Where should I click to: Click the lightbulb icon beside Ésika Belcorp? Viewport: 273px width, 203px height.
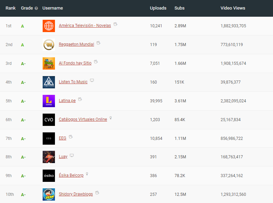click(87, 174)
